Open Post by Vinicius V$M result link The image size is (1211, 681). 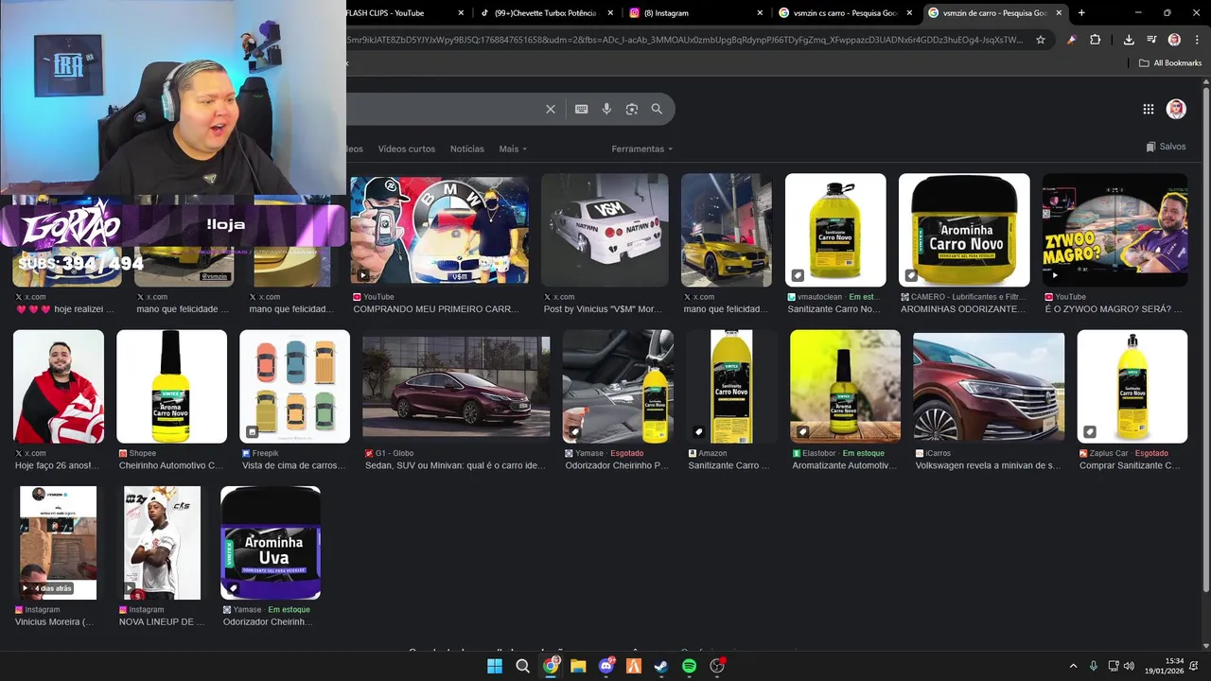(602, 309)
